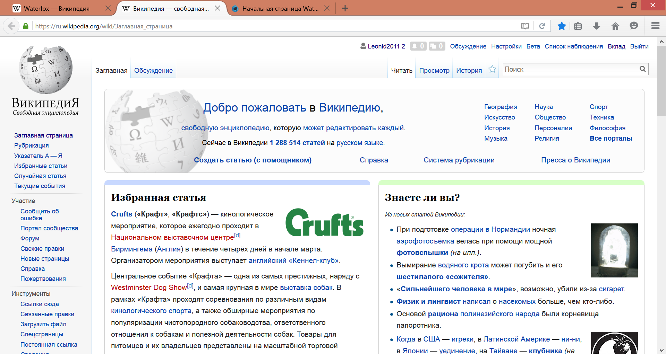Open Система рубрикации link
This screenshot has height=354, width=666.
coord(459,160)
